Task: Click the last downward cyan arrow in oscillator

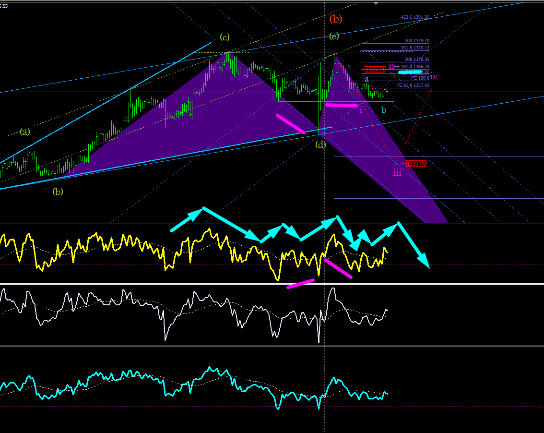Action: (x=414, y=245)
